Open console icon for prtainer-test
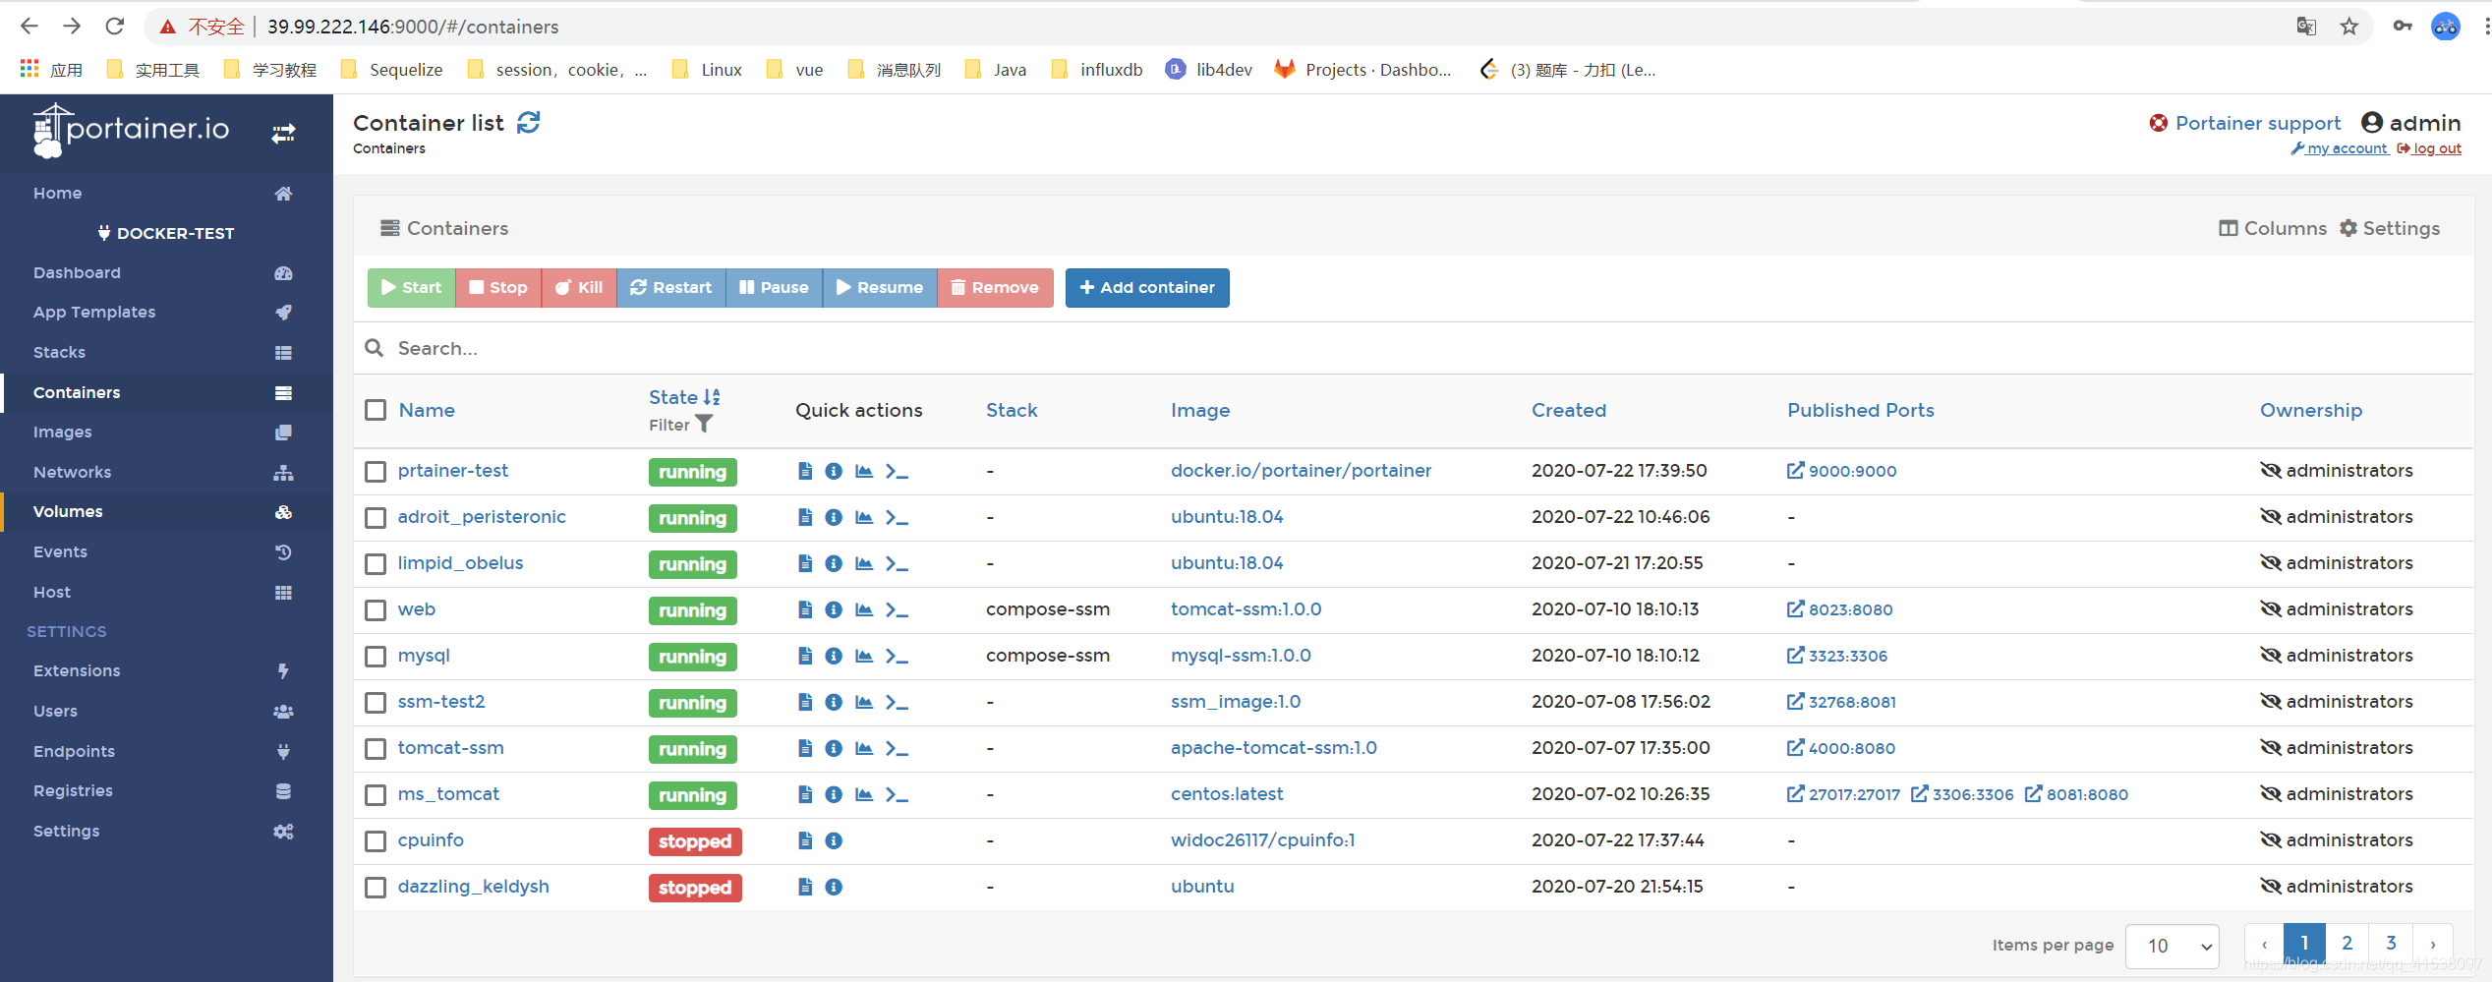Viewport: 2492px width, 982px height. 897,471
